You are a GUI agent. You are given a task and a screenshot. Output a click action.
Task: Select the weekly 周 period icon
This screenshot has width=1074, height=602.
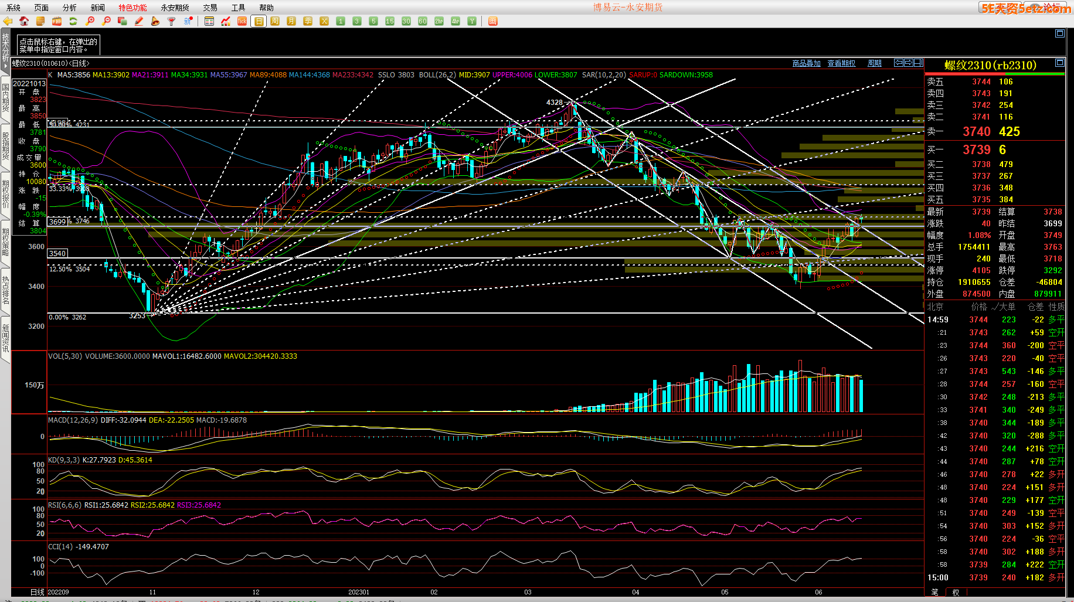tap(275, 21)
